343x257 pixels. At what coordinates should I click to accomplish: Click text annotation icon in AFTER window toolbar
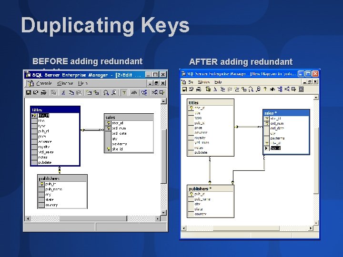272,89
